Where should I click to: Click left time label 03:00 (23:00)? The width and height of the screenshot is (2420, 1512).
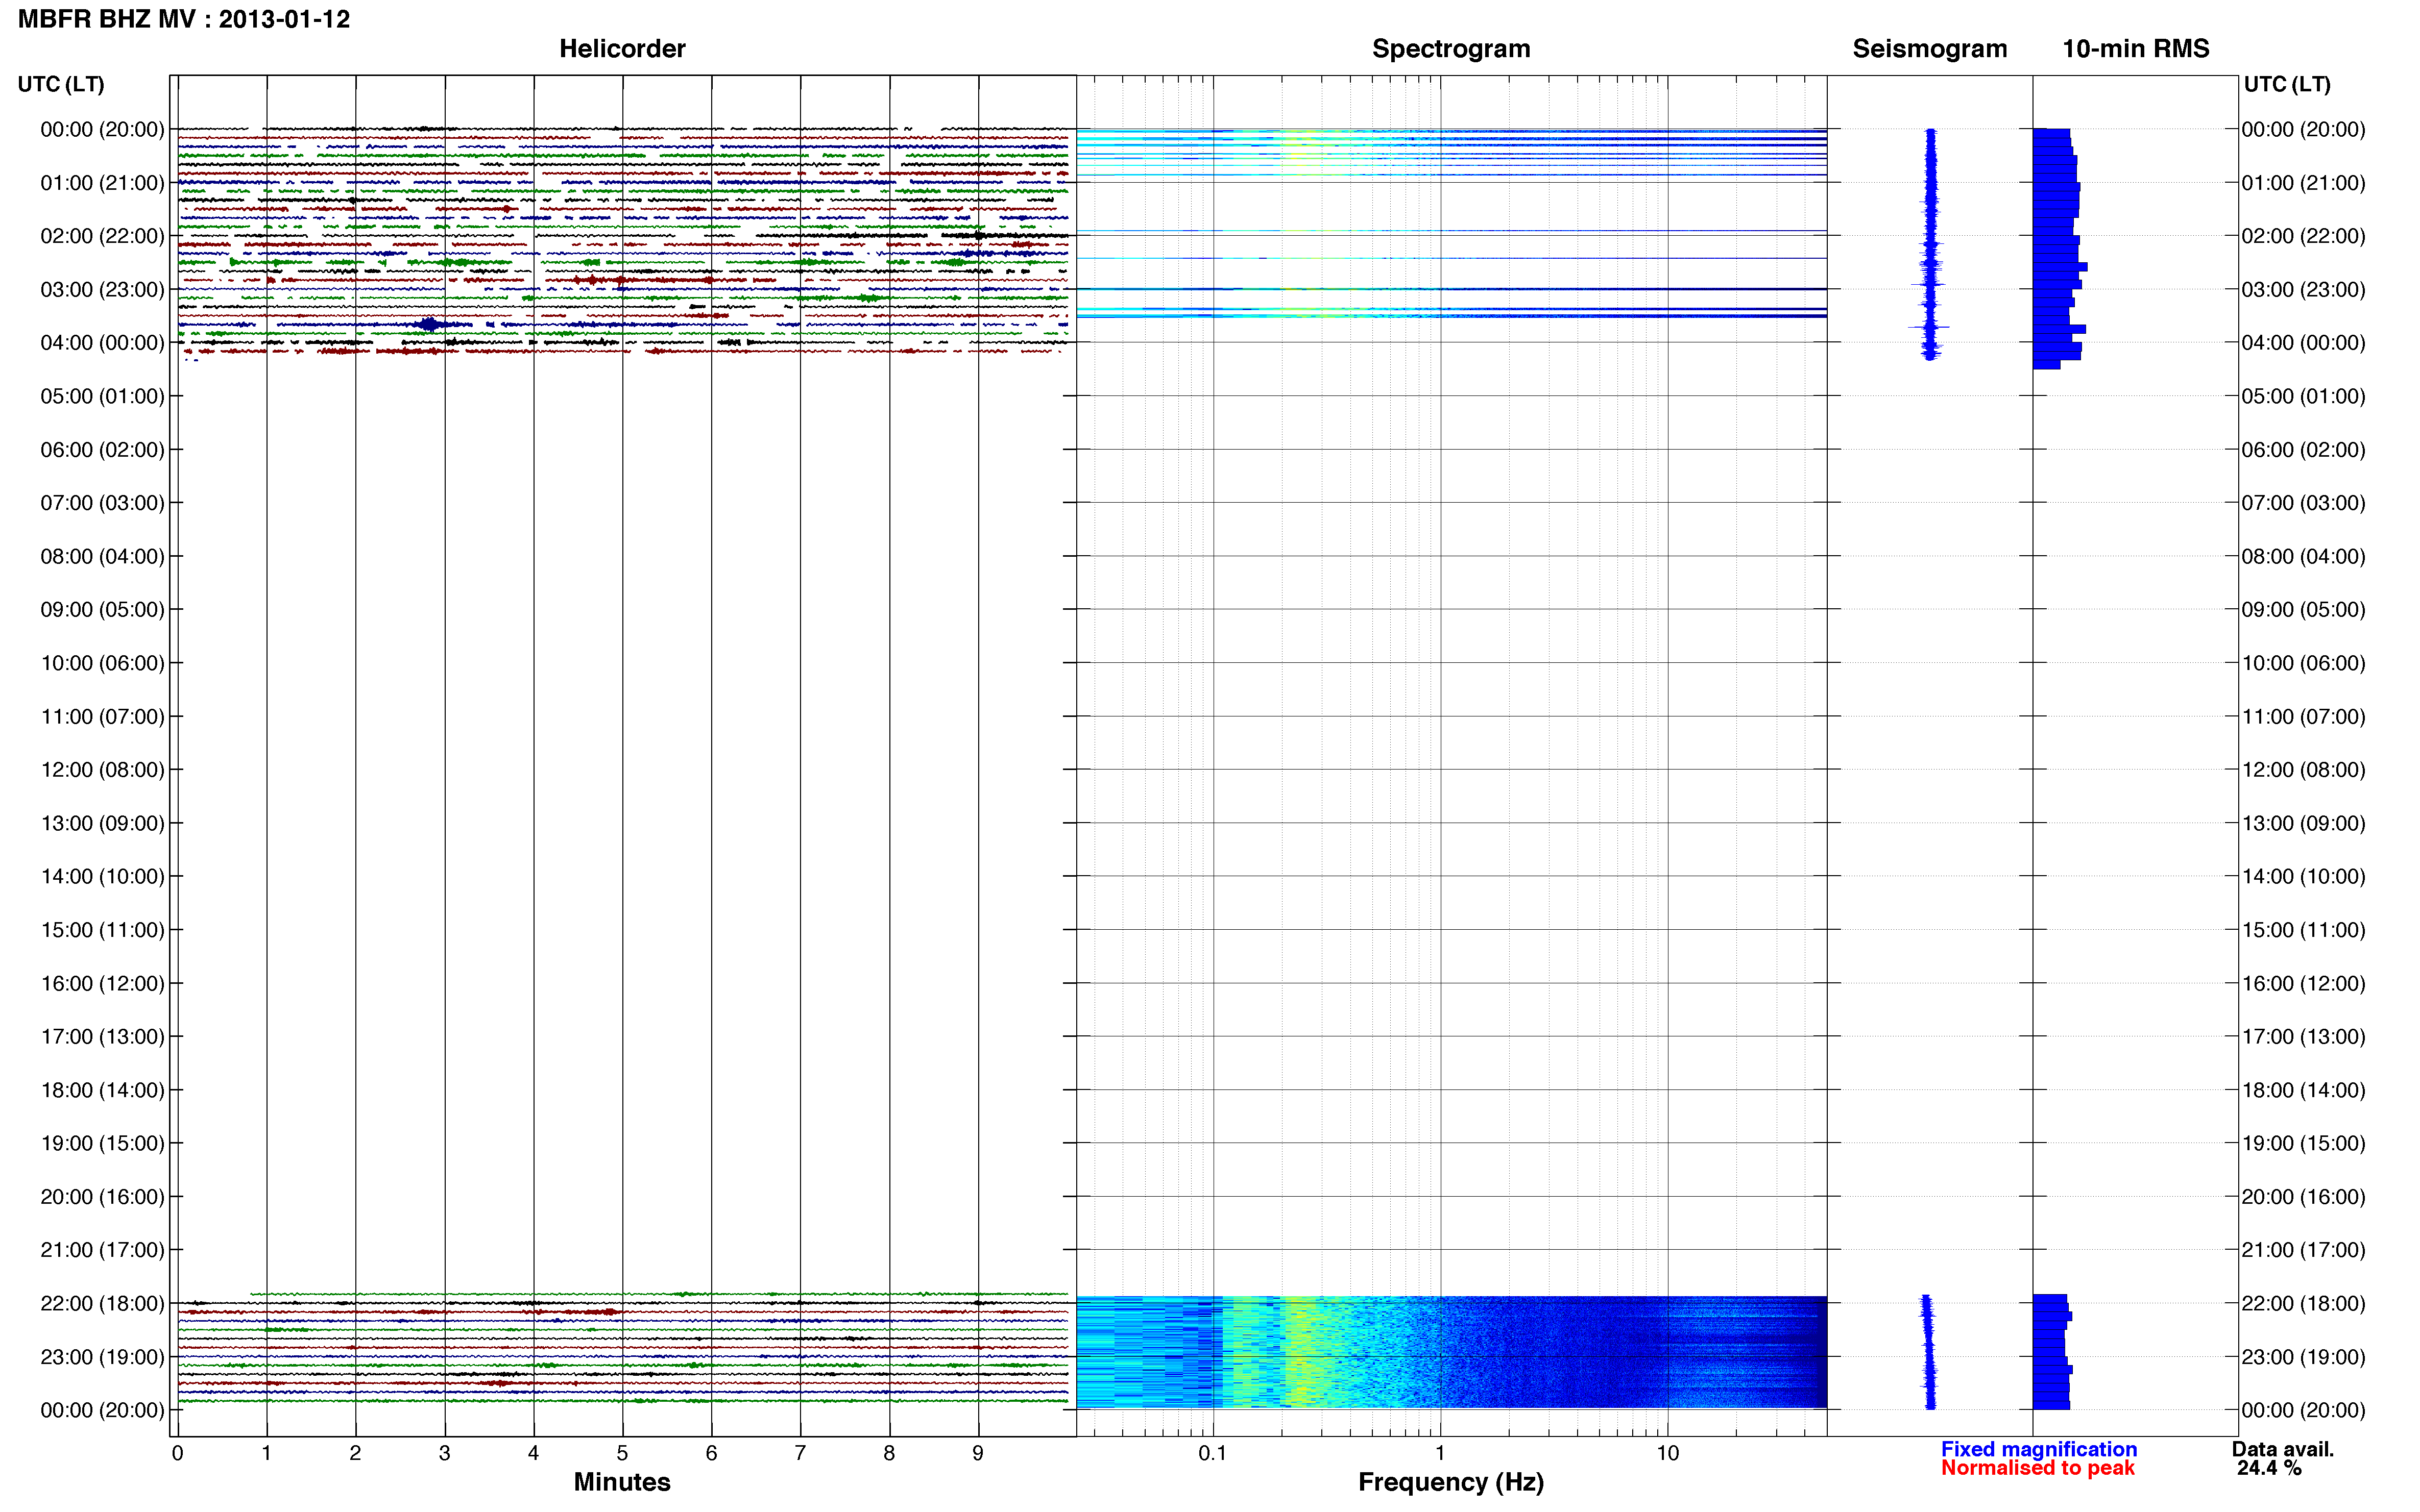point(102,289)
